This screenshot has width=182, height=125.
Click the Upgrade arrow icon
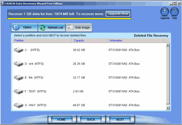pos(165,12)
